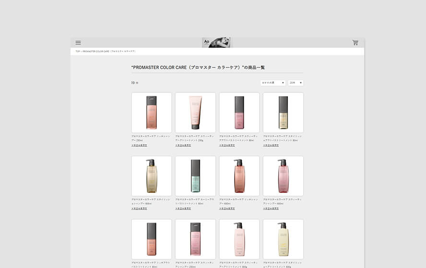Open the hamburger menu
Screen dimensions: 426x268
tap(78, 43)
